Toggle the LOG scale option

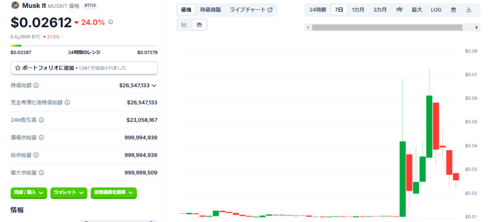point(436,10)
